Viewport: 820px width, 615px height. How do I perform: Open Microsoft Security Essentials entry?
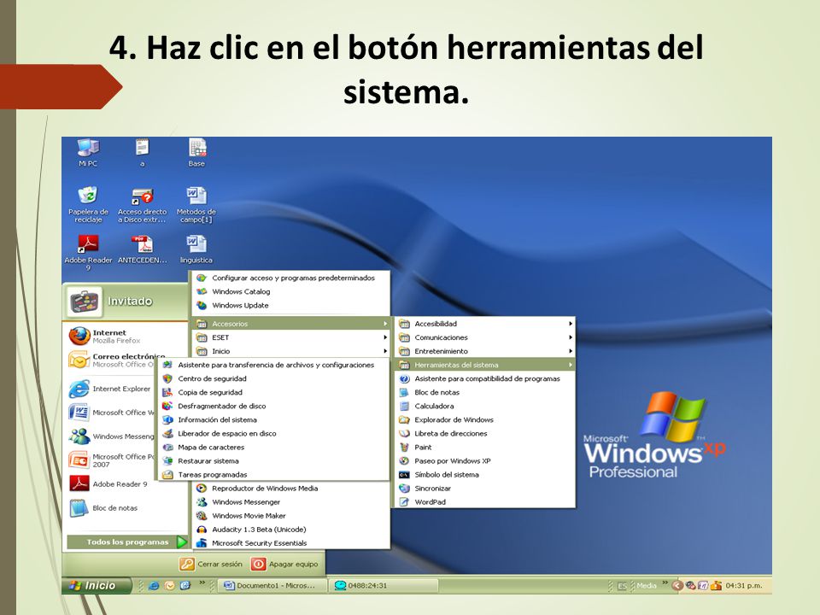click(x=290, y=543)
